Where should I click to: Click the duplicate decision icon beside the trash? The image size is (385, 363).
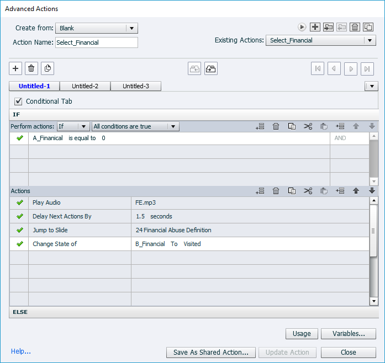(48, 68)
